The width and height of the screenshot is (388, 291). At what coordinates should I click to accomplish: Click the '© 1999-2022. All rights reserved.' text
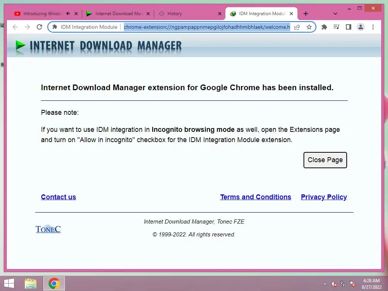194,235
